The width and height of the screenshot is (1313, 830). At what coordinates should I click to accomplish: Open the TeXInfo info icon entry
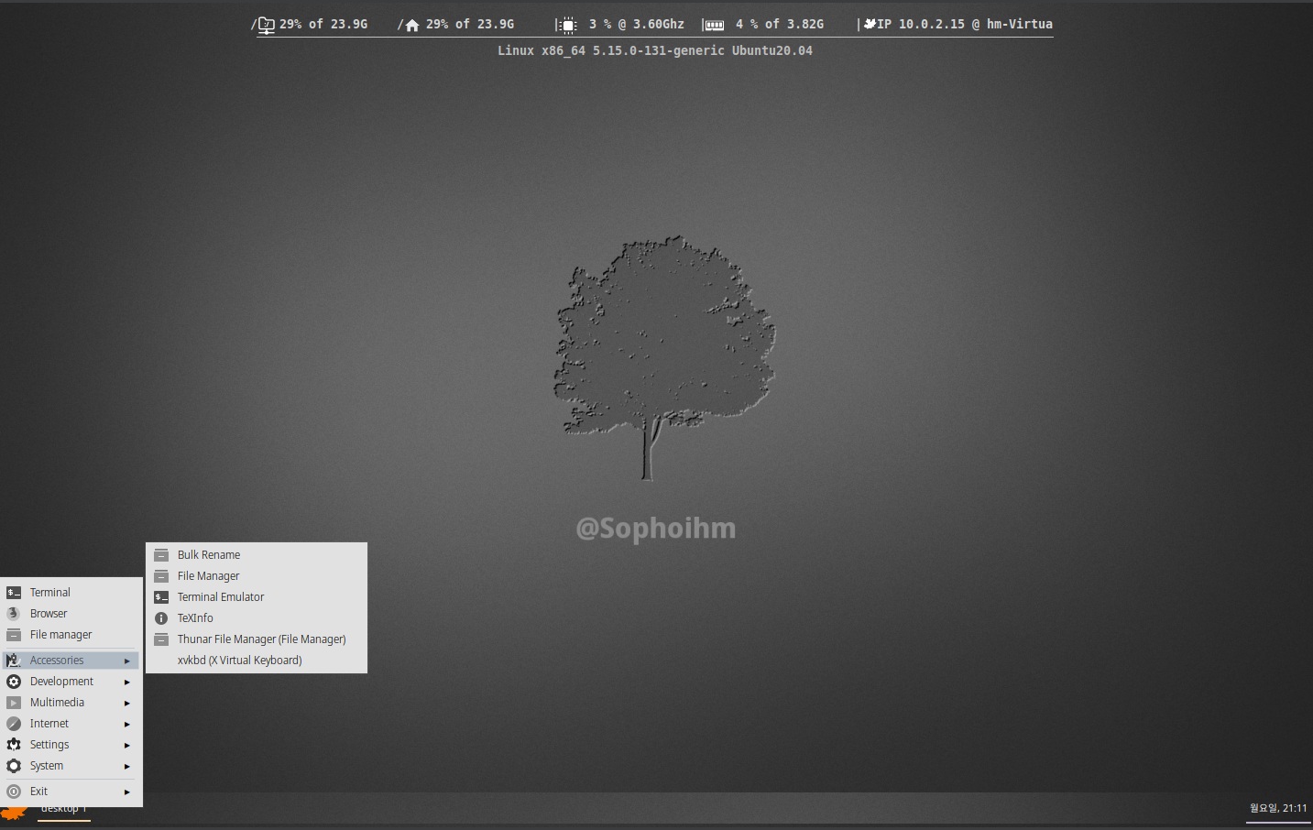pyautogui.click(x=161, y=618)
